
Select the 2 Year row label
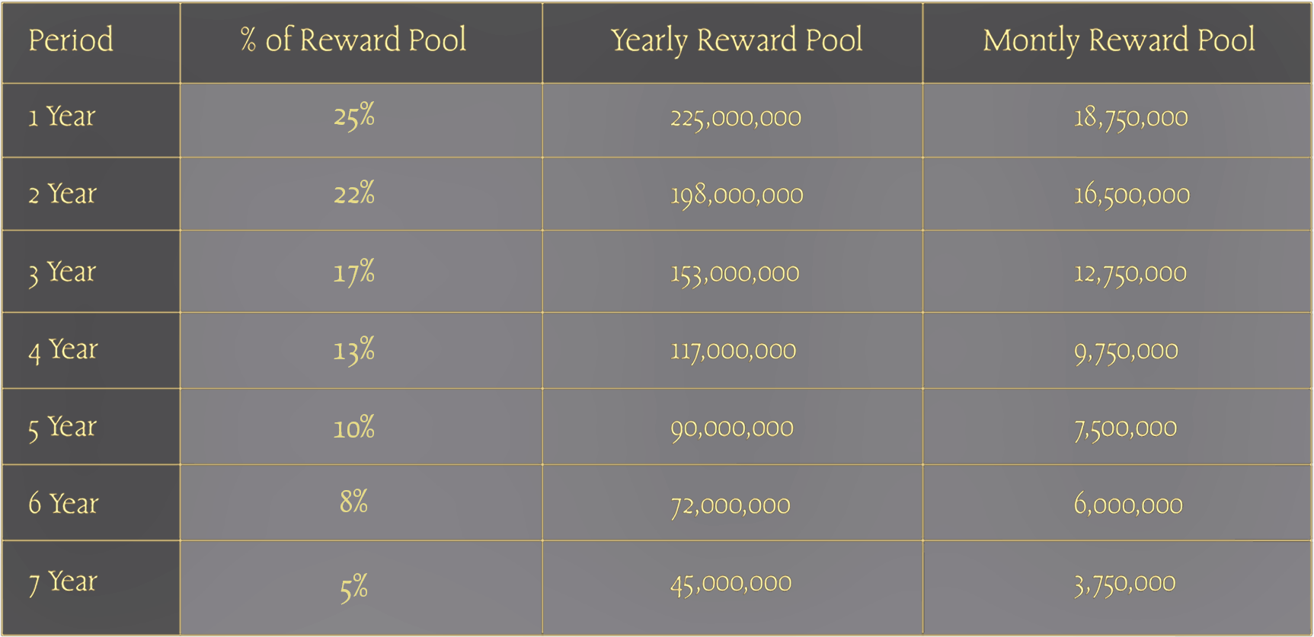click(x=62, y=194)
